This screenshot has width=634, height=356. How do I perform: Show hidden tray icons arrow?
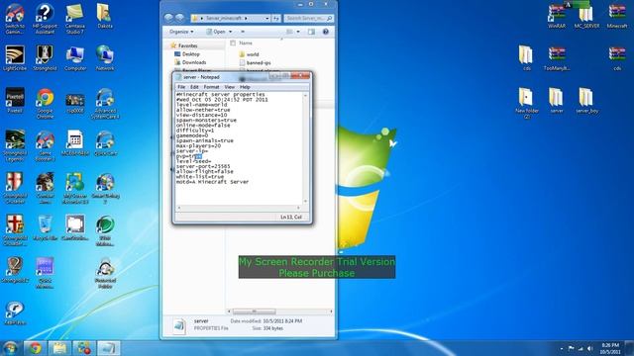point(562,348)
